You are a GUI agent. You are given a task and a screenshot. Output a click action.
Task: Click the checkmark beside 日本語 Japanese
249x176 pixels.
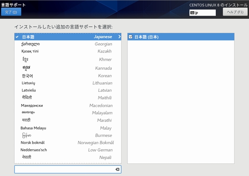(17, 37)
